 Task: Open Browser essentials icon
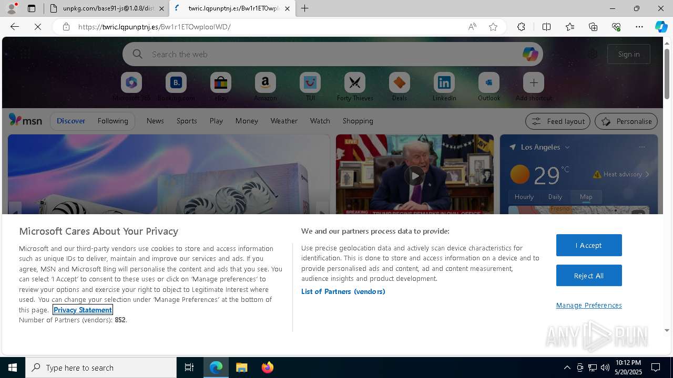(616, 27)
